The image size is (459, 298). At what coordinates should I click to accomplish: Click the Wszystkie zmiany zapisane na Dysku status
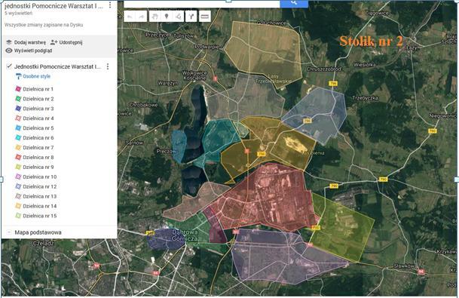pyautogui.click(x=44, y=25)
